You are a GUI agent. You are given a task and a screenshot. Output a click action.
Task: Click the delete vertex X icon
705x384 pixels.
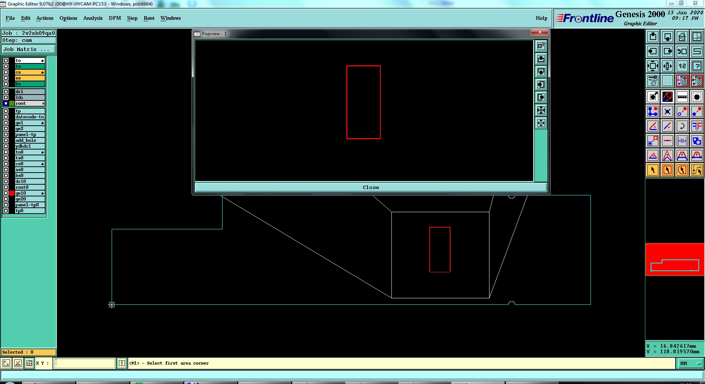point(668,111)
